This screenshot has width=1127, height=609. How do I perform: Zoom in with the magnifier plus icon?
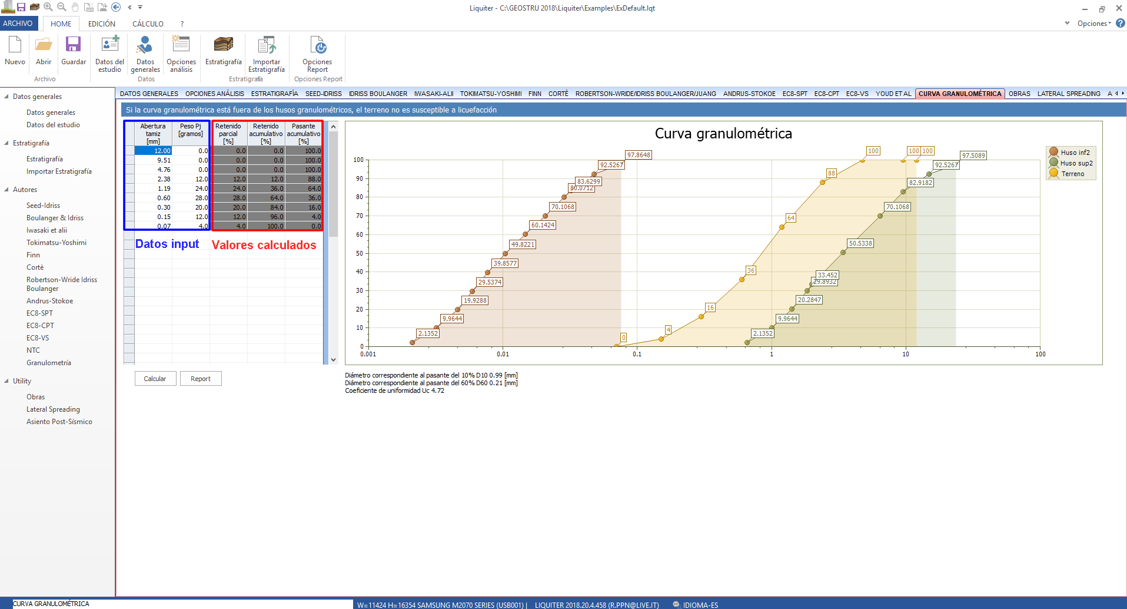coord(48,7)
